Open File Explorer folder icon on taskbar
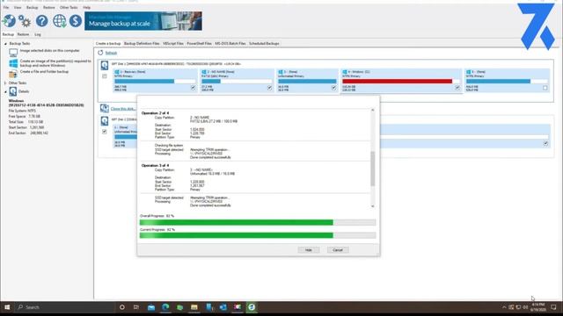This screenshot has height=316, width=563. (x=194, y=307)
